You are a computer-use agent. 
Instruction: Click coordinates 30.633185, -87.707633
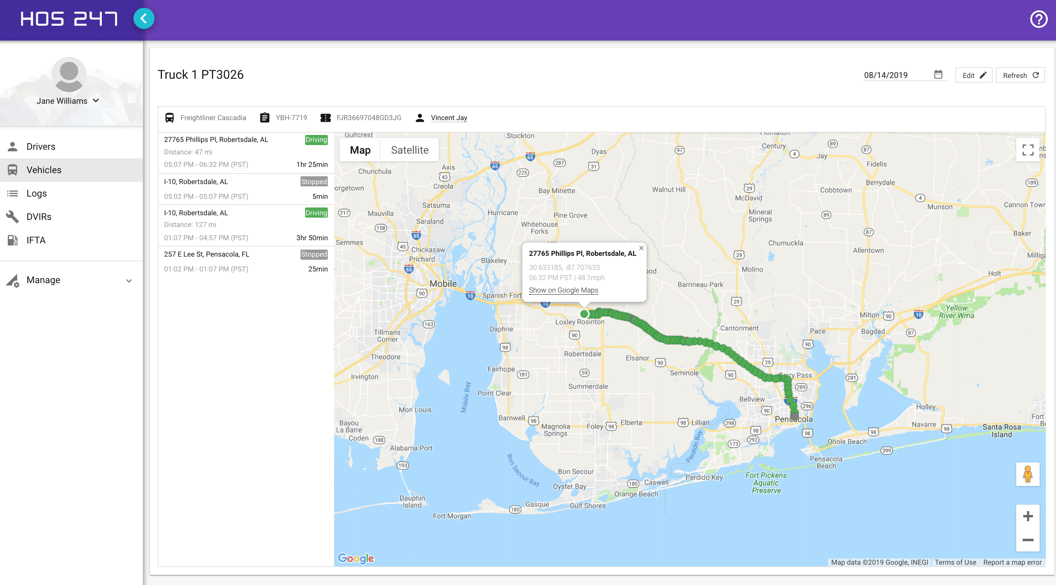[564, 267]
